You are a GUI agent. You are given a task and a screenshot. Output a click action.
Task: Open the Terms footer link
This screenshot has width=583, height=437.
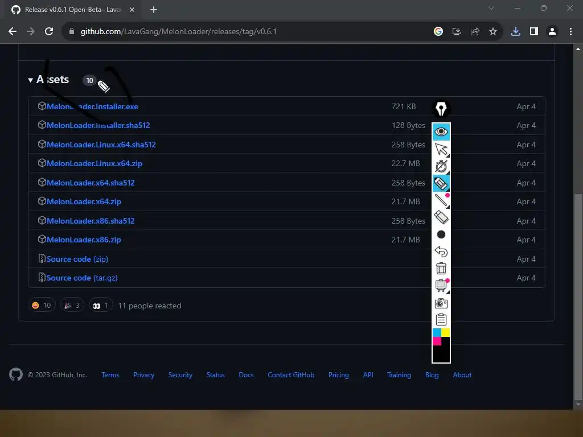(110, 375)
